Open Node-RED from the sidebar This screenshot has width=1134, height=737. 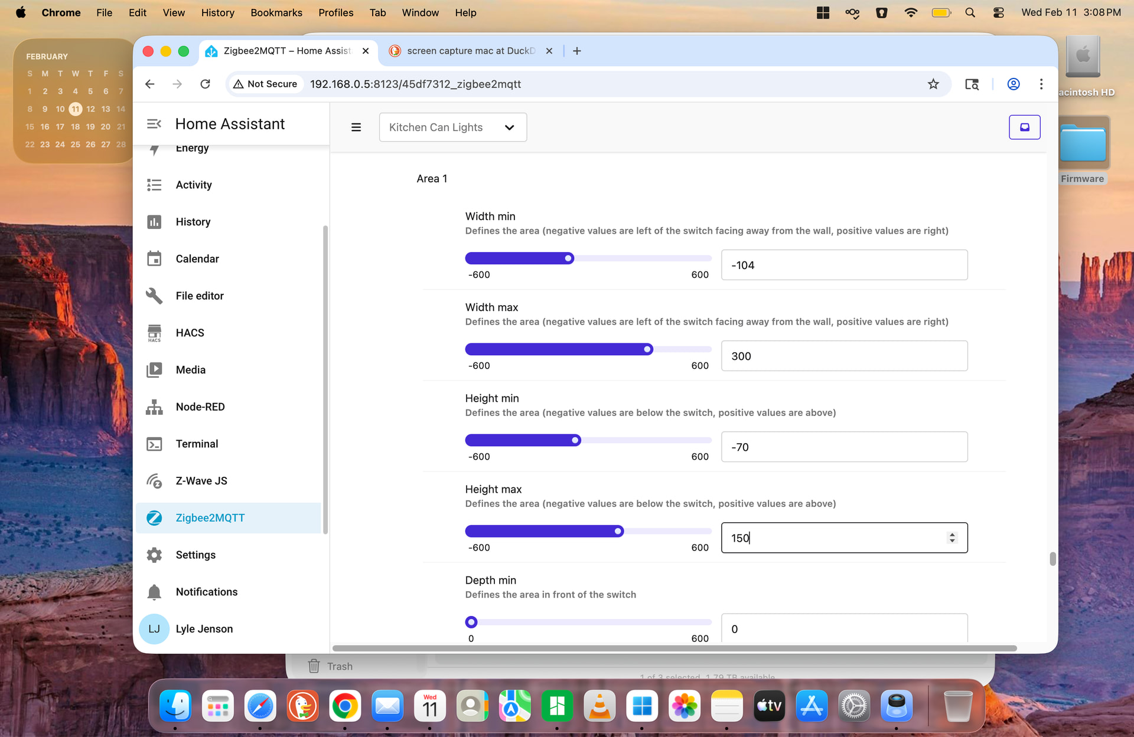154,407
